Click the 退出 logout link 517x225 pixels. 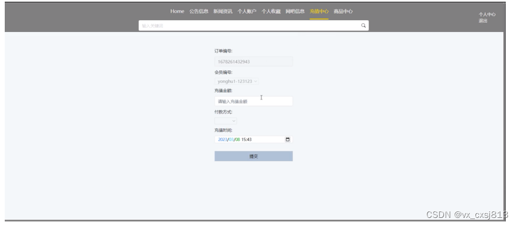point(483,21)
